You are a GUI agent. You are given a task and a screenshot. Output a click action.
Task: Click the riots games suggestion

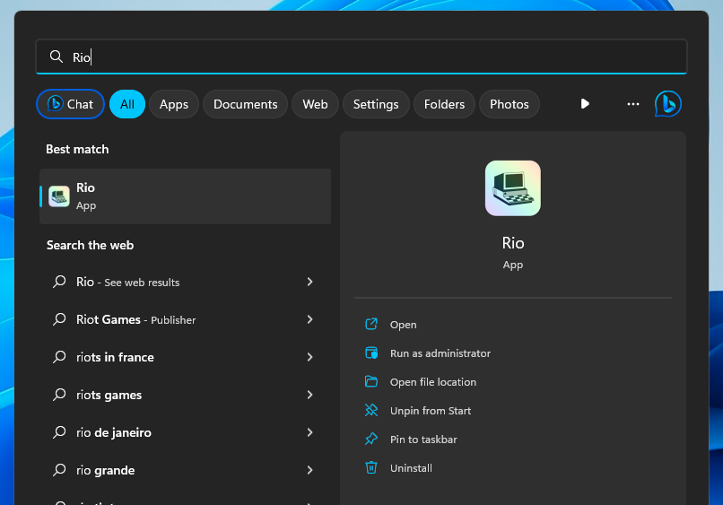point(186,395)
